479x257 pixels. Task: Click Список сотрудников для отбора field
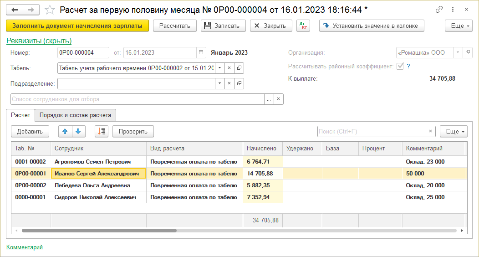pyautogui.click(x=138, y=99)
